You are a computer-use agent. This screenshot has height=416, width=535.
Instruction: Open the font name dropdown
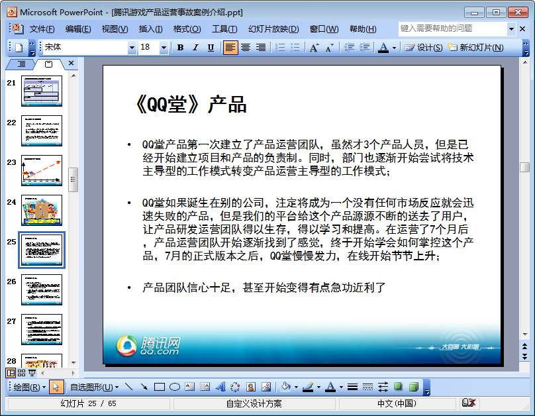(x=132, y=48)
